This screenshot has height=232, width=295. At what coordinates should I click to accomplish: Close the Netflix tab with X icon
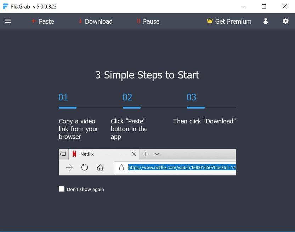[134, 154]
